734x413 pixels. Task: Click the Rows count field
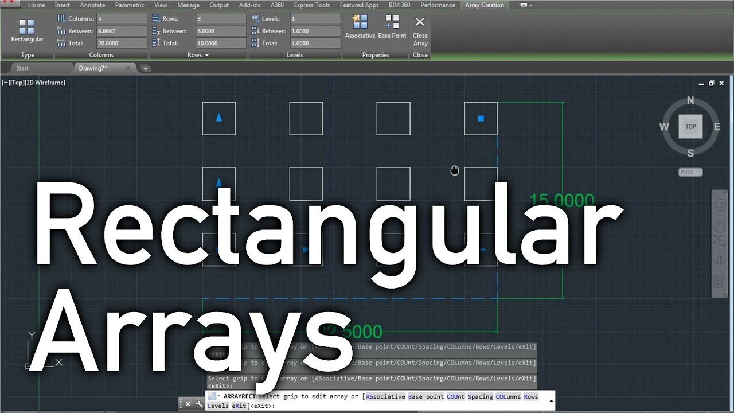pos(221,19)
